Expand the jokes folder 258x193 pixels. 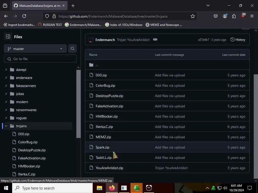point(6,94)
